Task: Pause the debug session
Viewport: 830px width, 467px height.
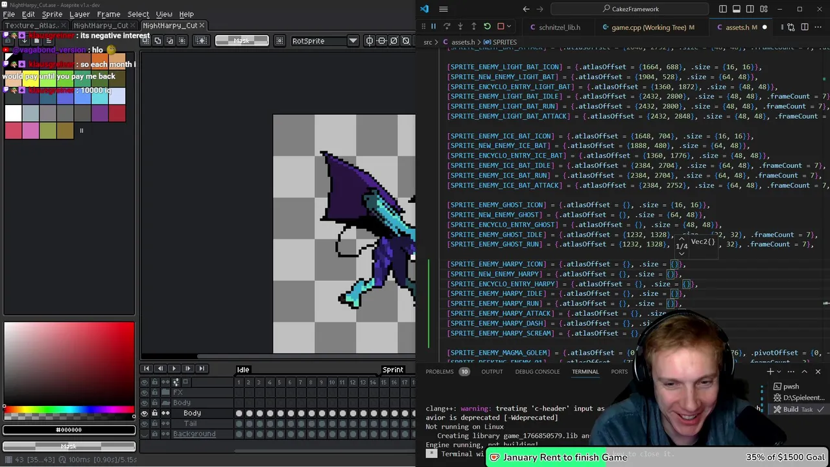Action: [x=433, y=27]
